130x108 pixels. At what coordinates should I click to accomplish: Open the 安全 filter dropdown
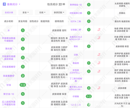[x=25, y=13]
